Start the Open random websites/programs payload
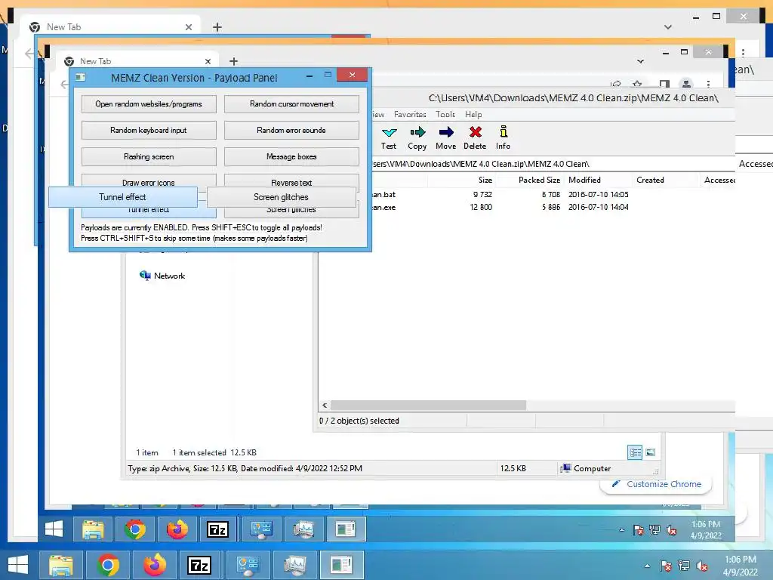The height and width of the screenshot is (580, 773). click(x=149, y=104)
